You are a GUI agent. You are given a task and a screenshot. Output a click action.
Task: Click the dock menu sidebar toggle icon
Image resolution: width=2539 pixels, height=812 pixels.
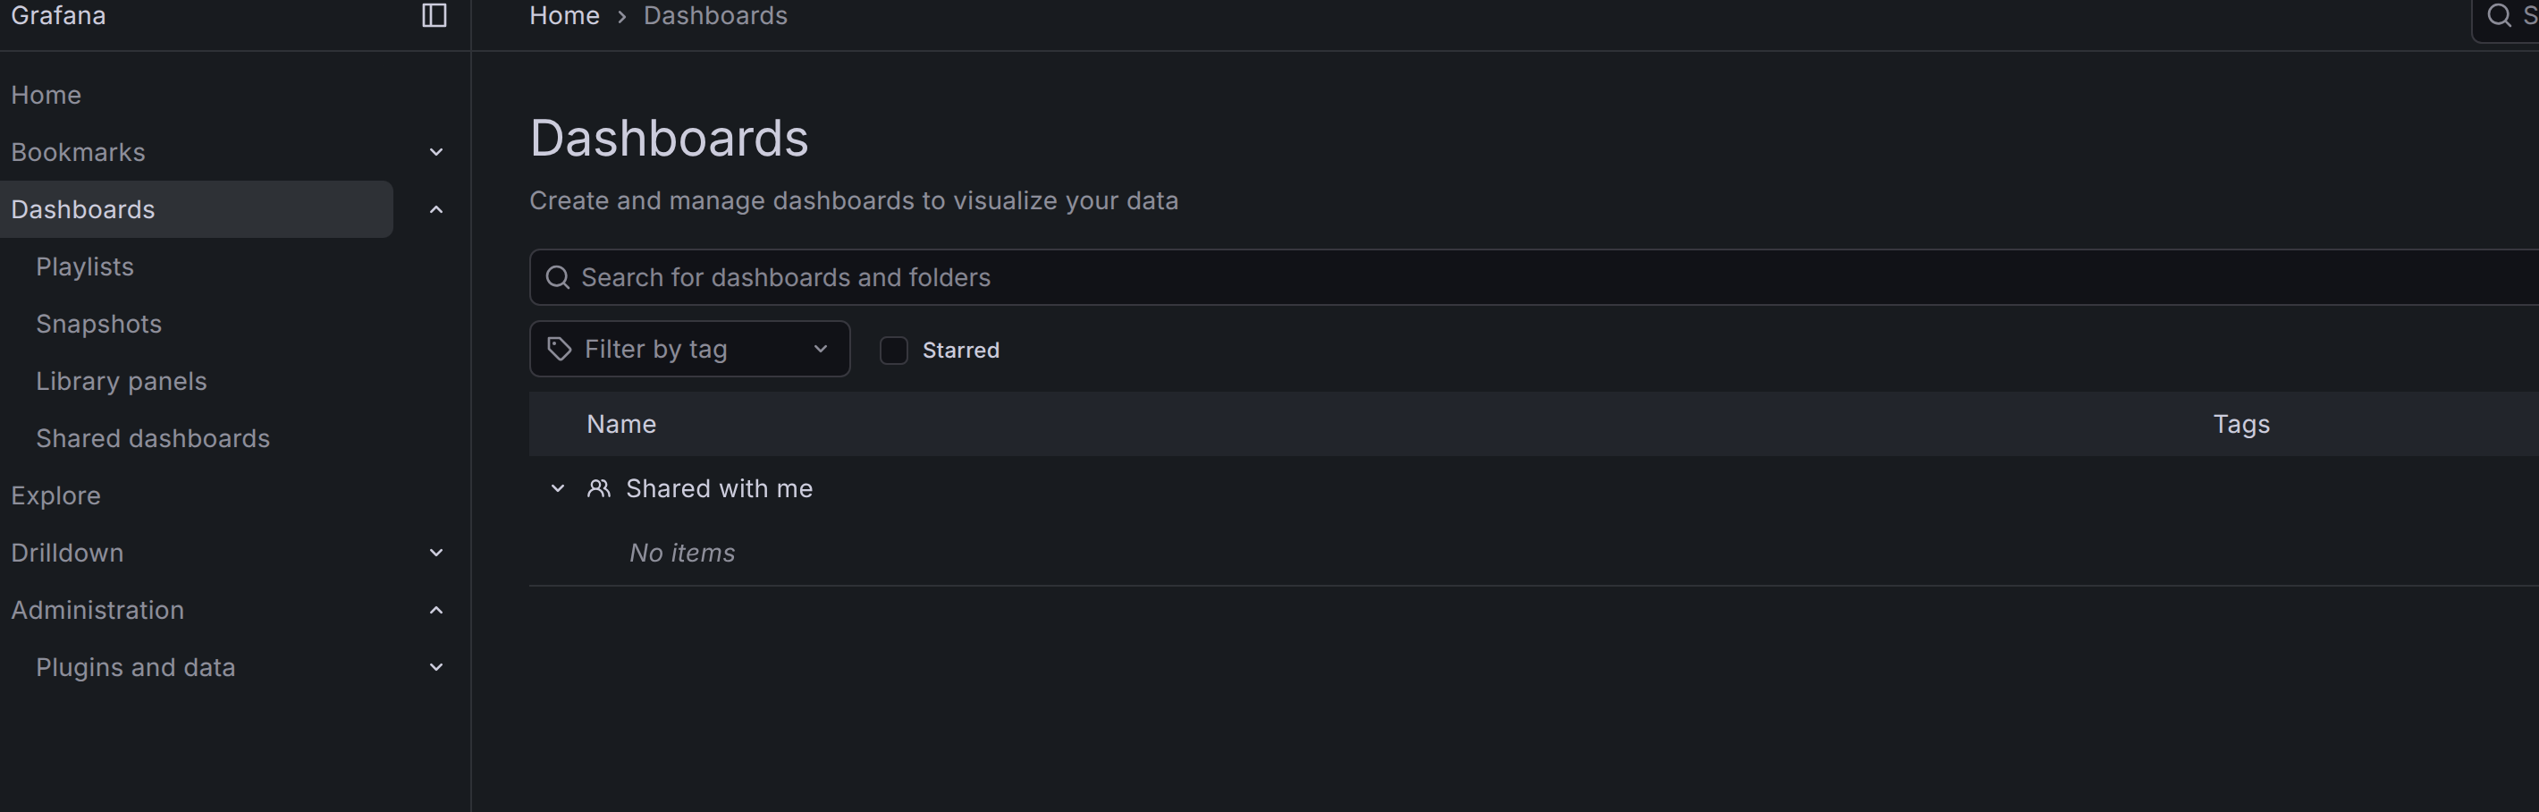click(x=434, y=16)
